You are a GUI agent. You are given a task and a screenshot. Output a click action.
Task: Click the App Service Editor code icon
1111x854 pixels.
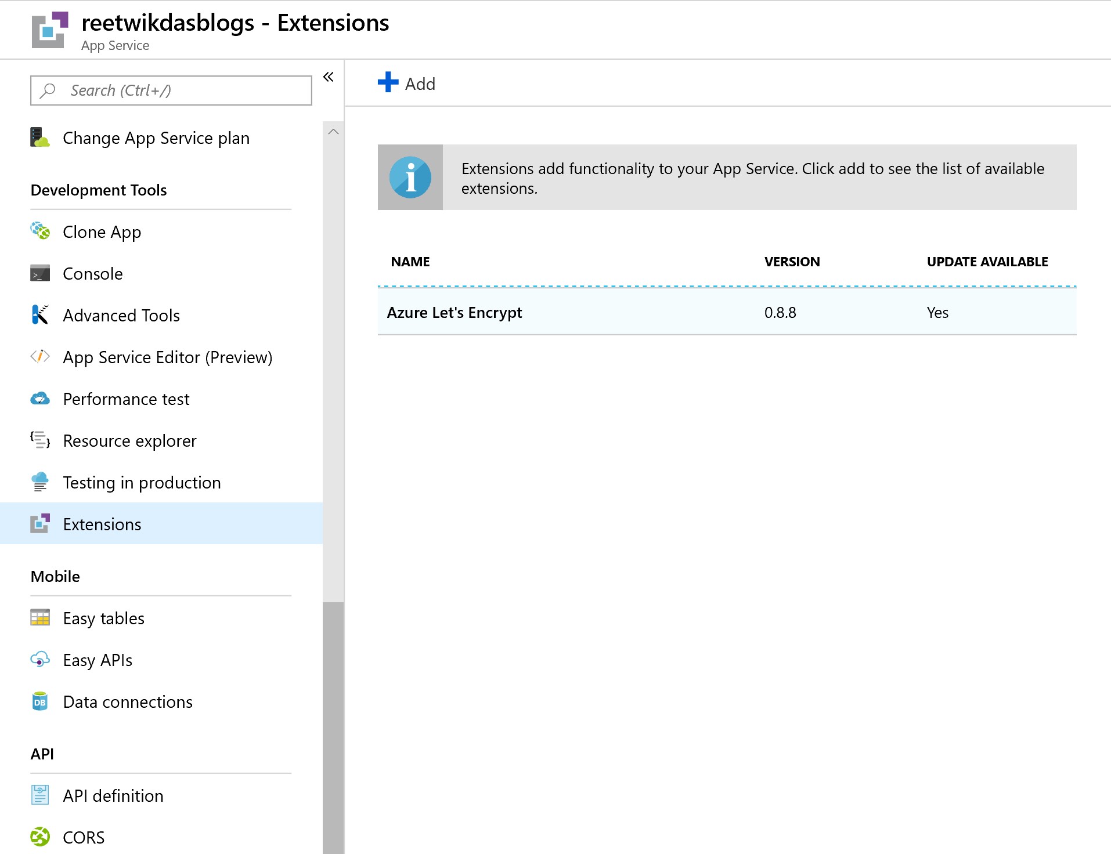40,356
